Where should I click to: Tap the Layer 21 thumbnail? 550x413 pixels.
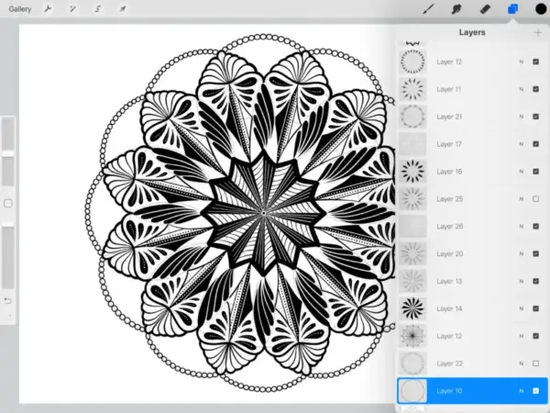(412, 117)
